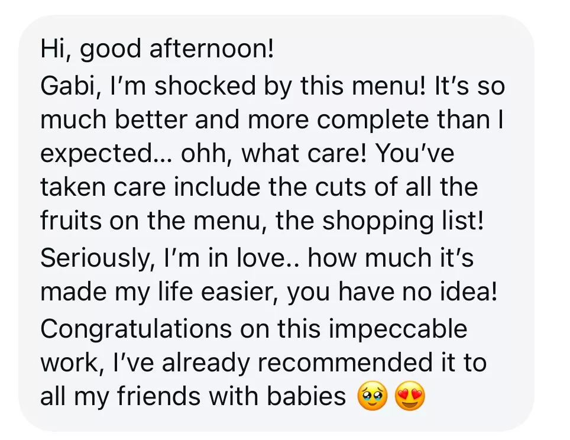Click the pleading teary-eyed emoji
The width and height of the screenshot is (570, 440).
(373, 396)
